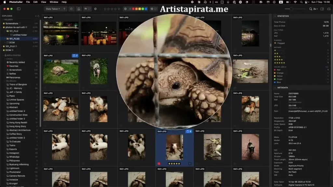Filter by green color label
The height and width of the screenshot is (187, 333).
click(x=143, y=9)
